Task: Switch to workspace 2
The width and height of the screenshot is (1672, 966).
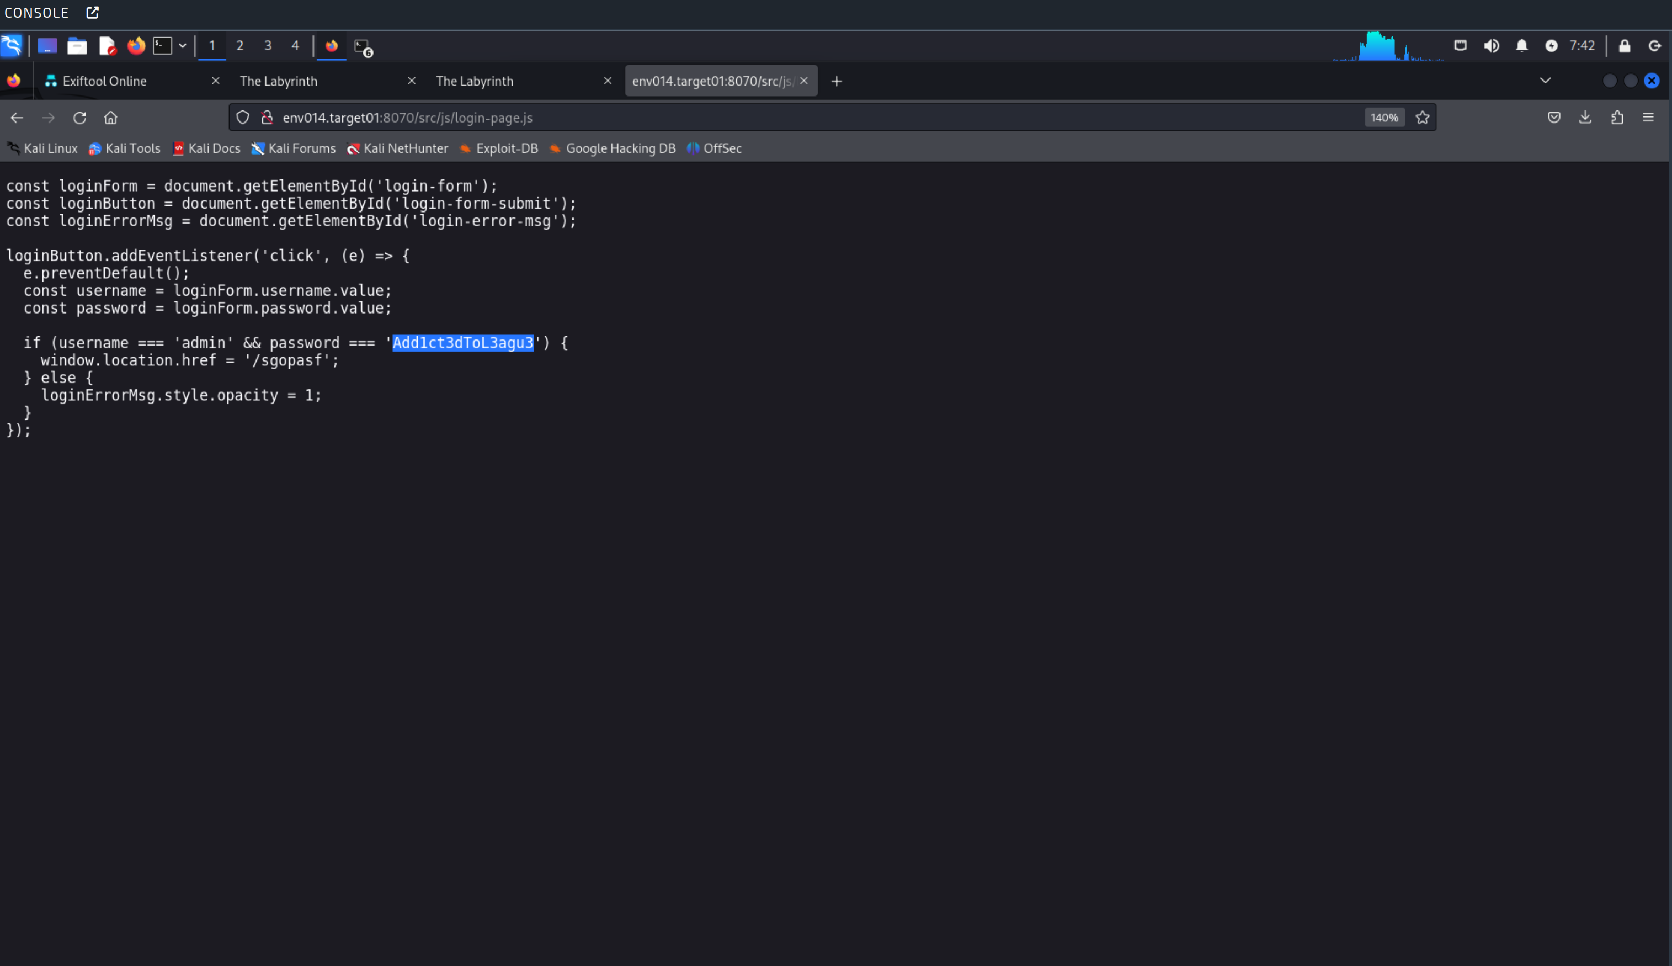Action: point(240,46)
